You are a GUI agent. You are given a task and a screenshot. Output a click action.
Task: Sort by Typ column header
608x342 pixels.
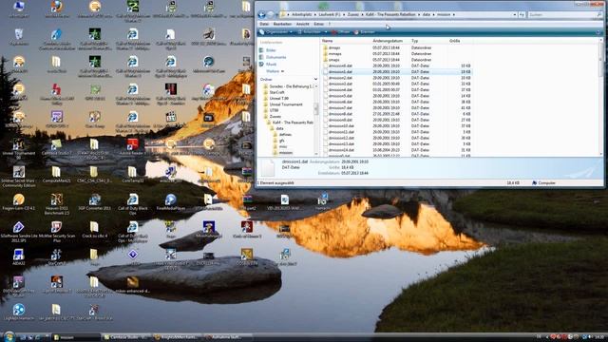click(415, 41)
